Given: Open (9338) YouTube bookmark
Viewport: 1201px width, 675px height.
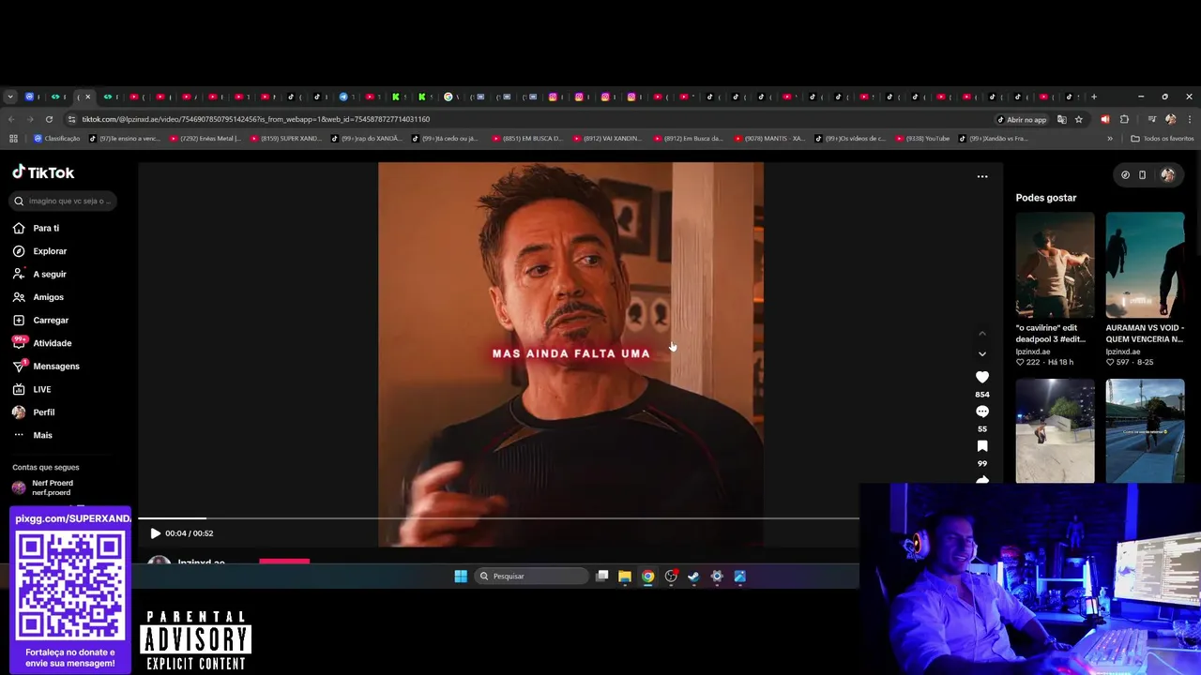Looking at the screenshot, I should pyautogui.click(x=923, y=139).
